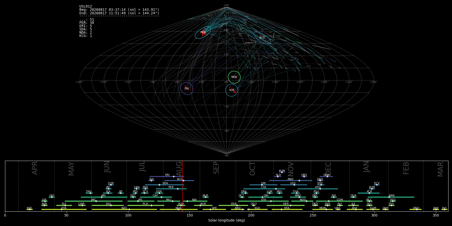This screenshot has width=452, height=226.
Task: Select the QUA shower peak marker
Action: [353, 197]
